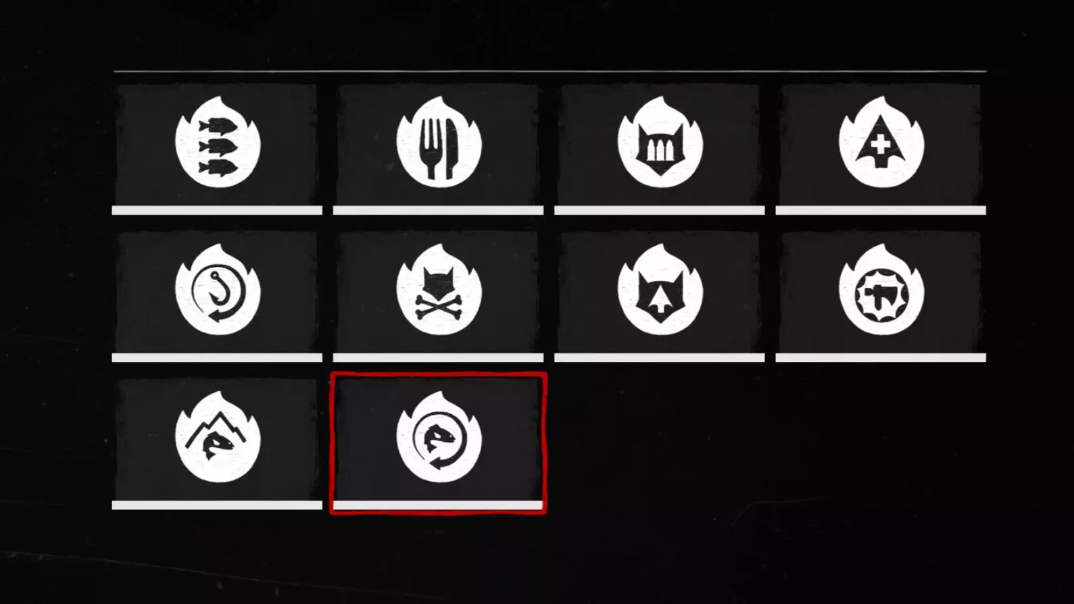Select the arrowhead with plus sign badge
The image size is (1074, 604).
tap(881, 142)
